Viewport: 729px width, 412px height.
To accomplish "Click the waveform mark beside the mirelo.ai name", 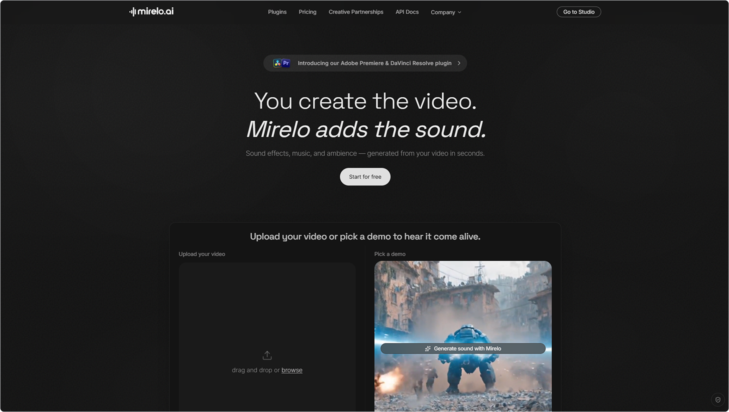I will pos(133,11).
